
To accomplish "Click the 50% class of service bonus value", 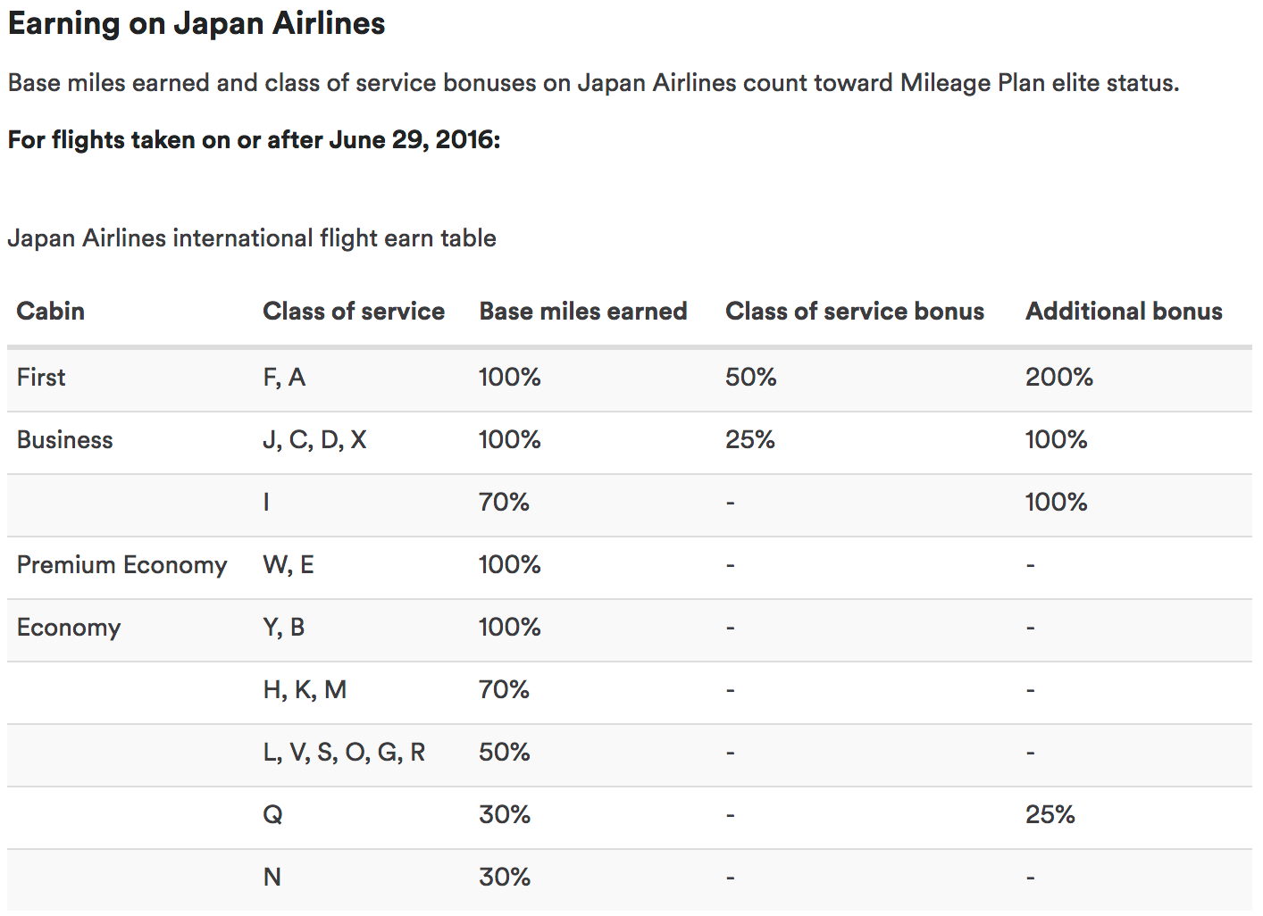I will click(751, 377).
